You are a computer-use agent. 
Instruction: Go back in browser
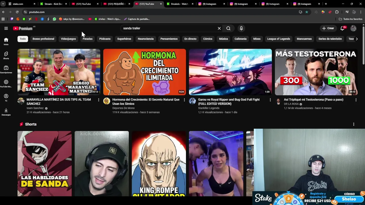(x=3, y=12)
